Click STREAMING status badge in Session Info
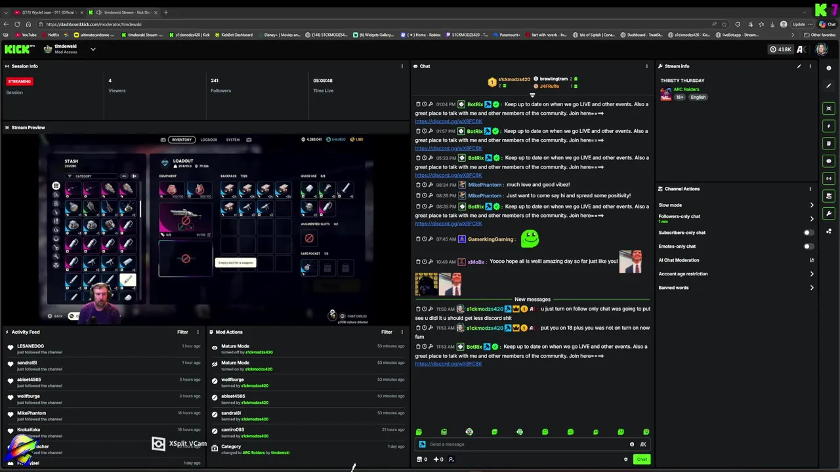Viewport: 840px width, 472px height. (19, 81)
